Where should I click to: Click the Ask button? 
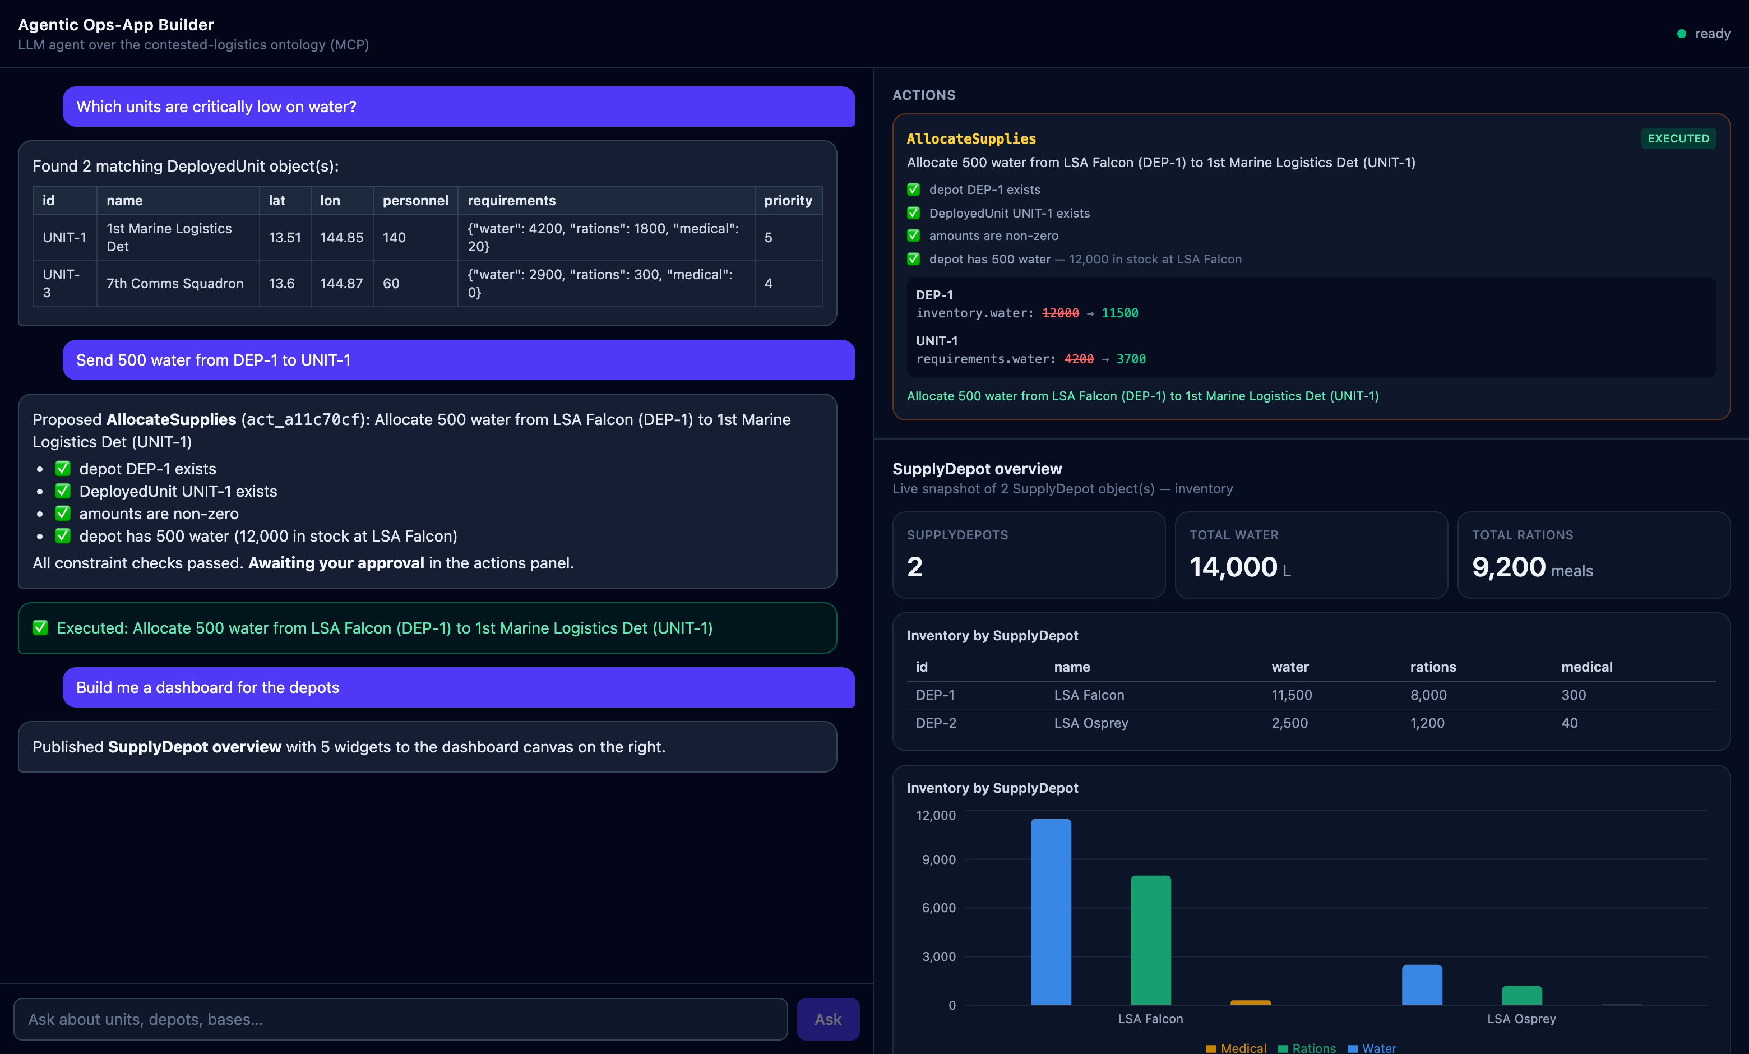(x=827, y=1019)
